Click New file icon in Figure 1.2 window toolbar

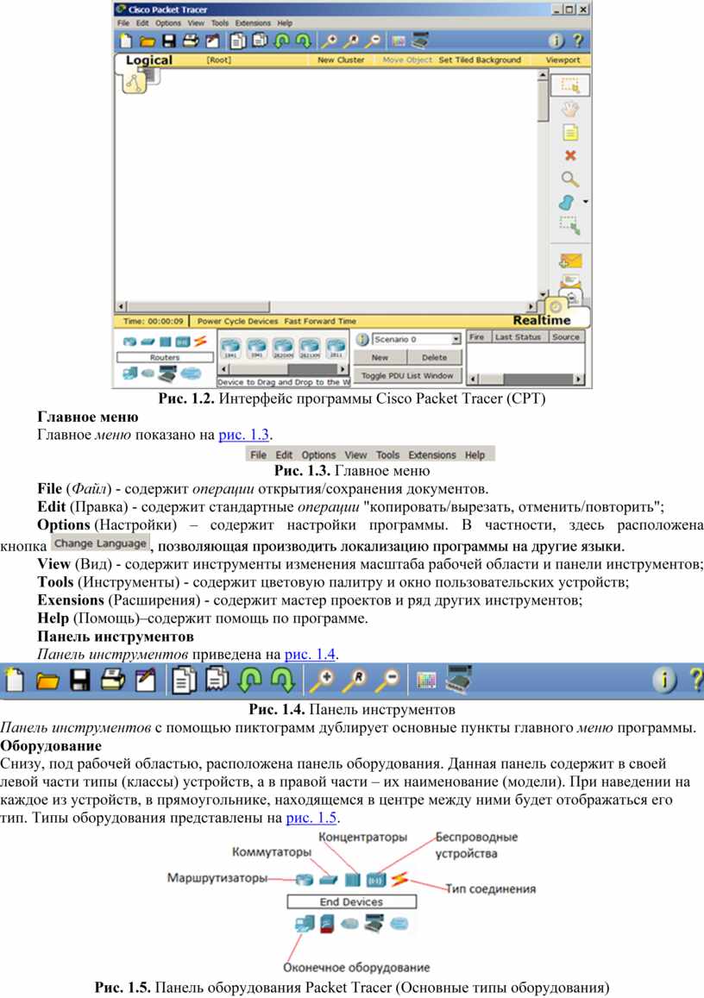(125, 41)
